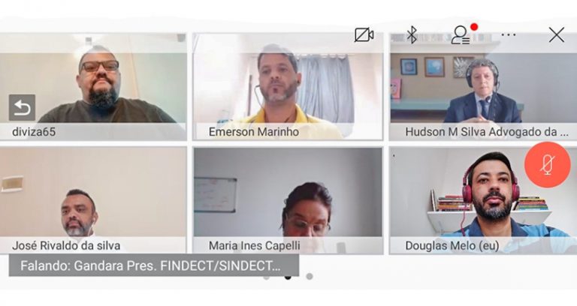Open the participants list icon

coord(461,35)
